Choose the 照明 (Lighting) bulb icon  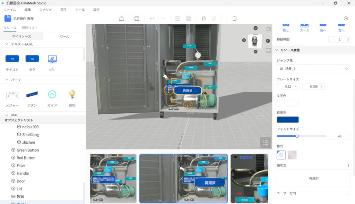tap(72, 94)
